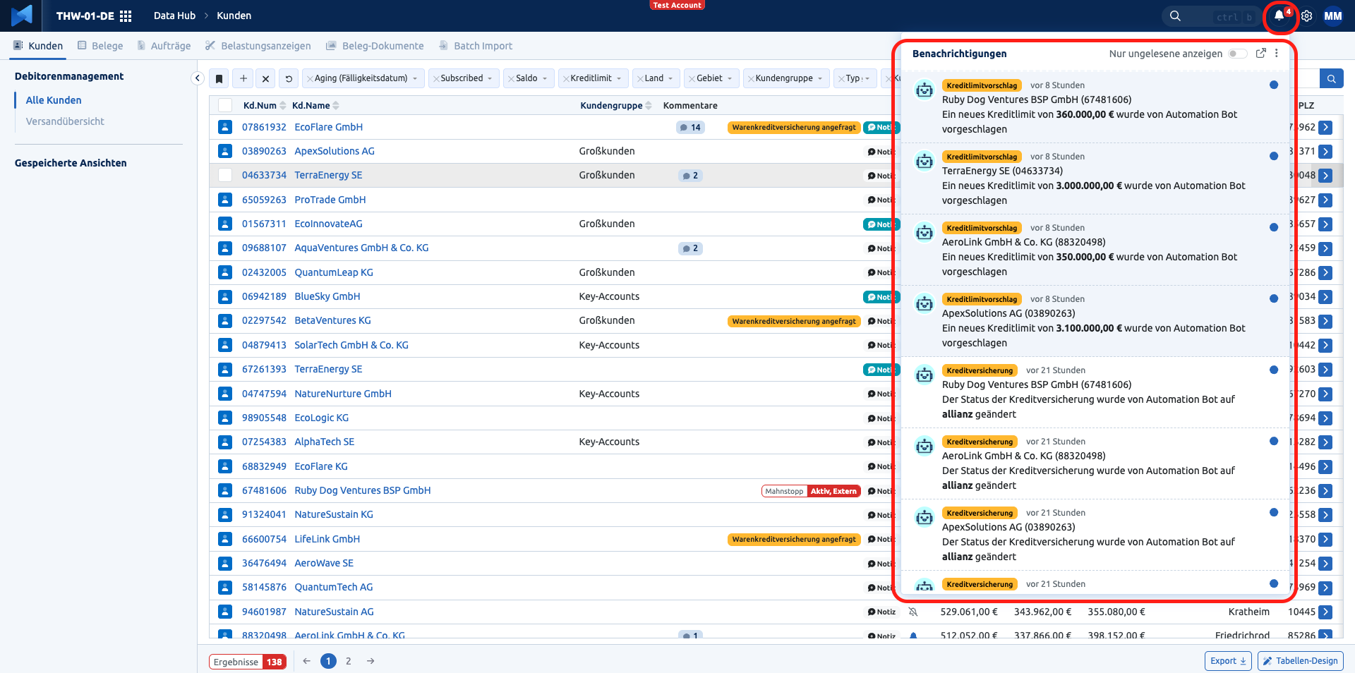Go to page 2 in pagination
The width and height of the screenshot is (1355, 673).
pyautogui.click(x=349, y=661)
